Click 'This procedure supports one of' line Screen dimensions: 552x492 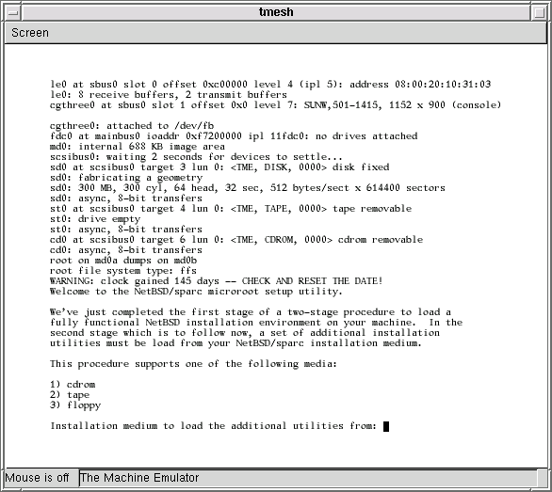(x=193, y=364)
